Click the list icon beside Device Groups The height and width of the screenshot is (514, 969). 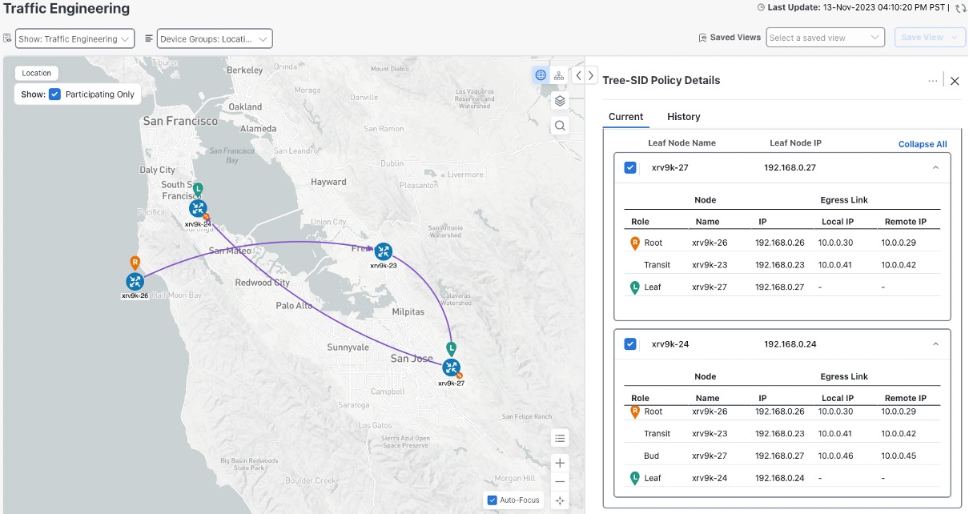pos(149,38)
